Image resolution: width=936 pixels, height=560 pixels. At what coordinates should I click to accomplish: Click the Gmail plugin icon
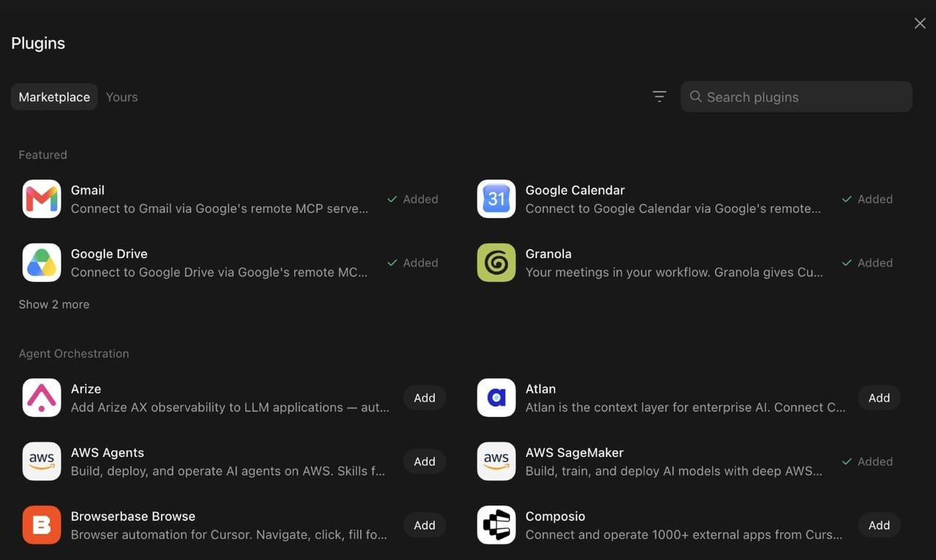[42, 199]
